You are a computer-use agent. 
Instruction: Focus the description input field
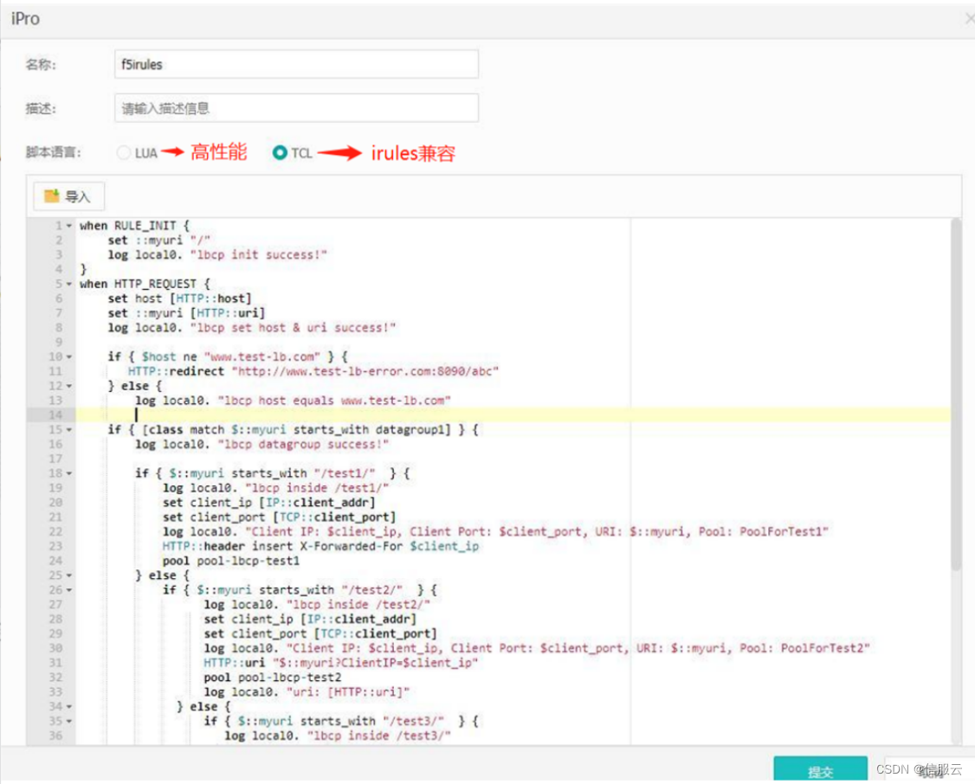tap(297, 108)
